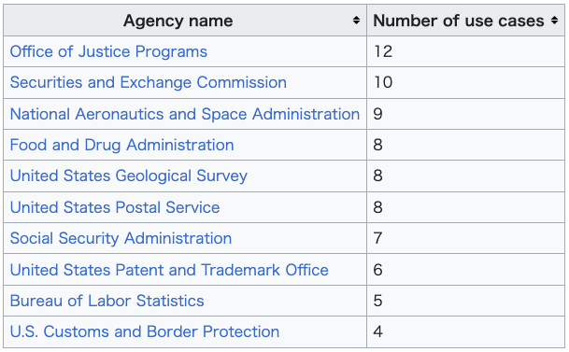Open Bureau of Labor Statistics link

point(107,301)
